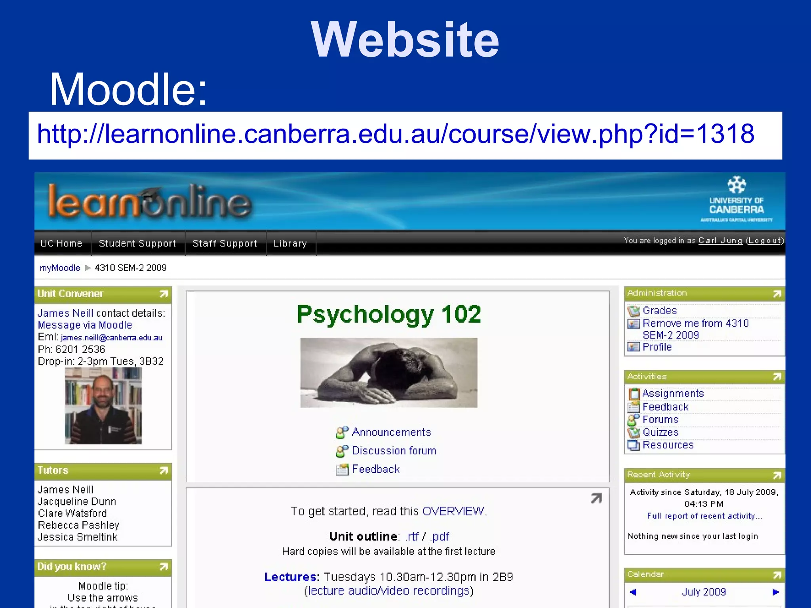Image resolution: width=811 pixels, height=608 pixels.
Task: Collapse the Calendar block
Action: (777, 575)
